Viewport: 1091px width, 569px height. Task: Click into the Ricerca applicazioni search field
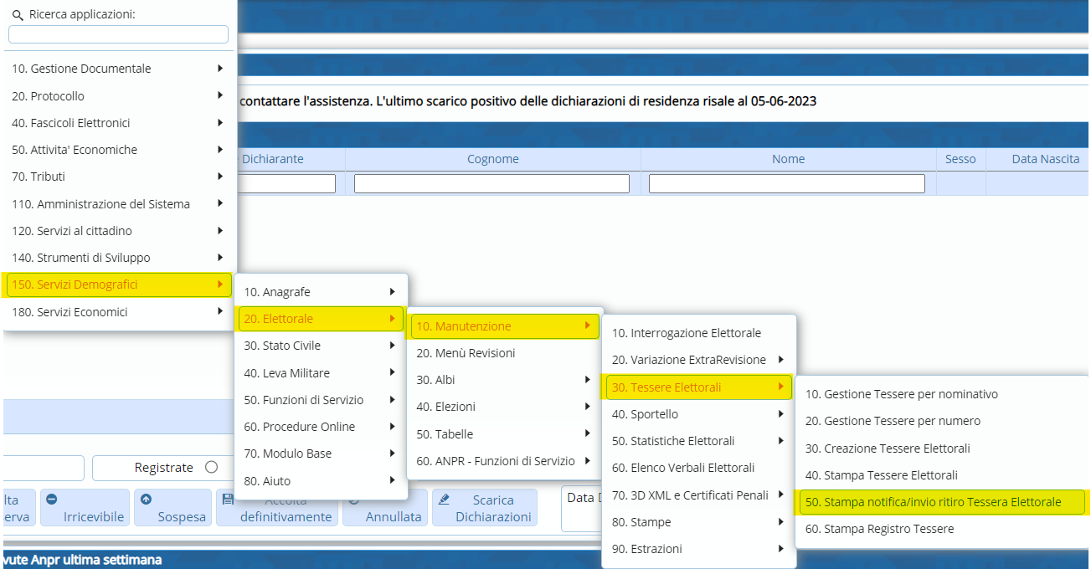tap(118, 34)
